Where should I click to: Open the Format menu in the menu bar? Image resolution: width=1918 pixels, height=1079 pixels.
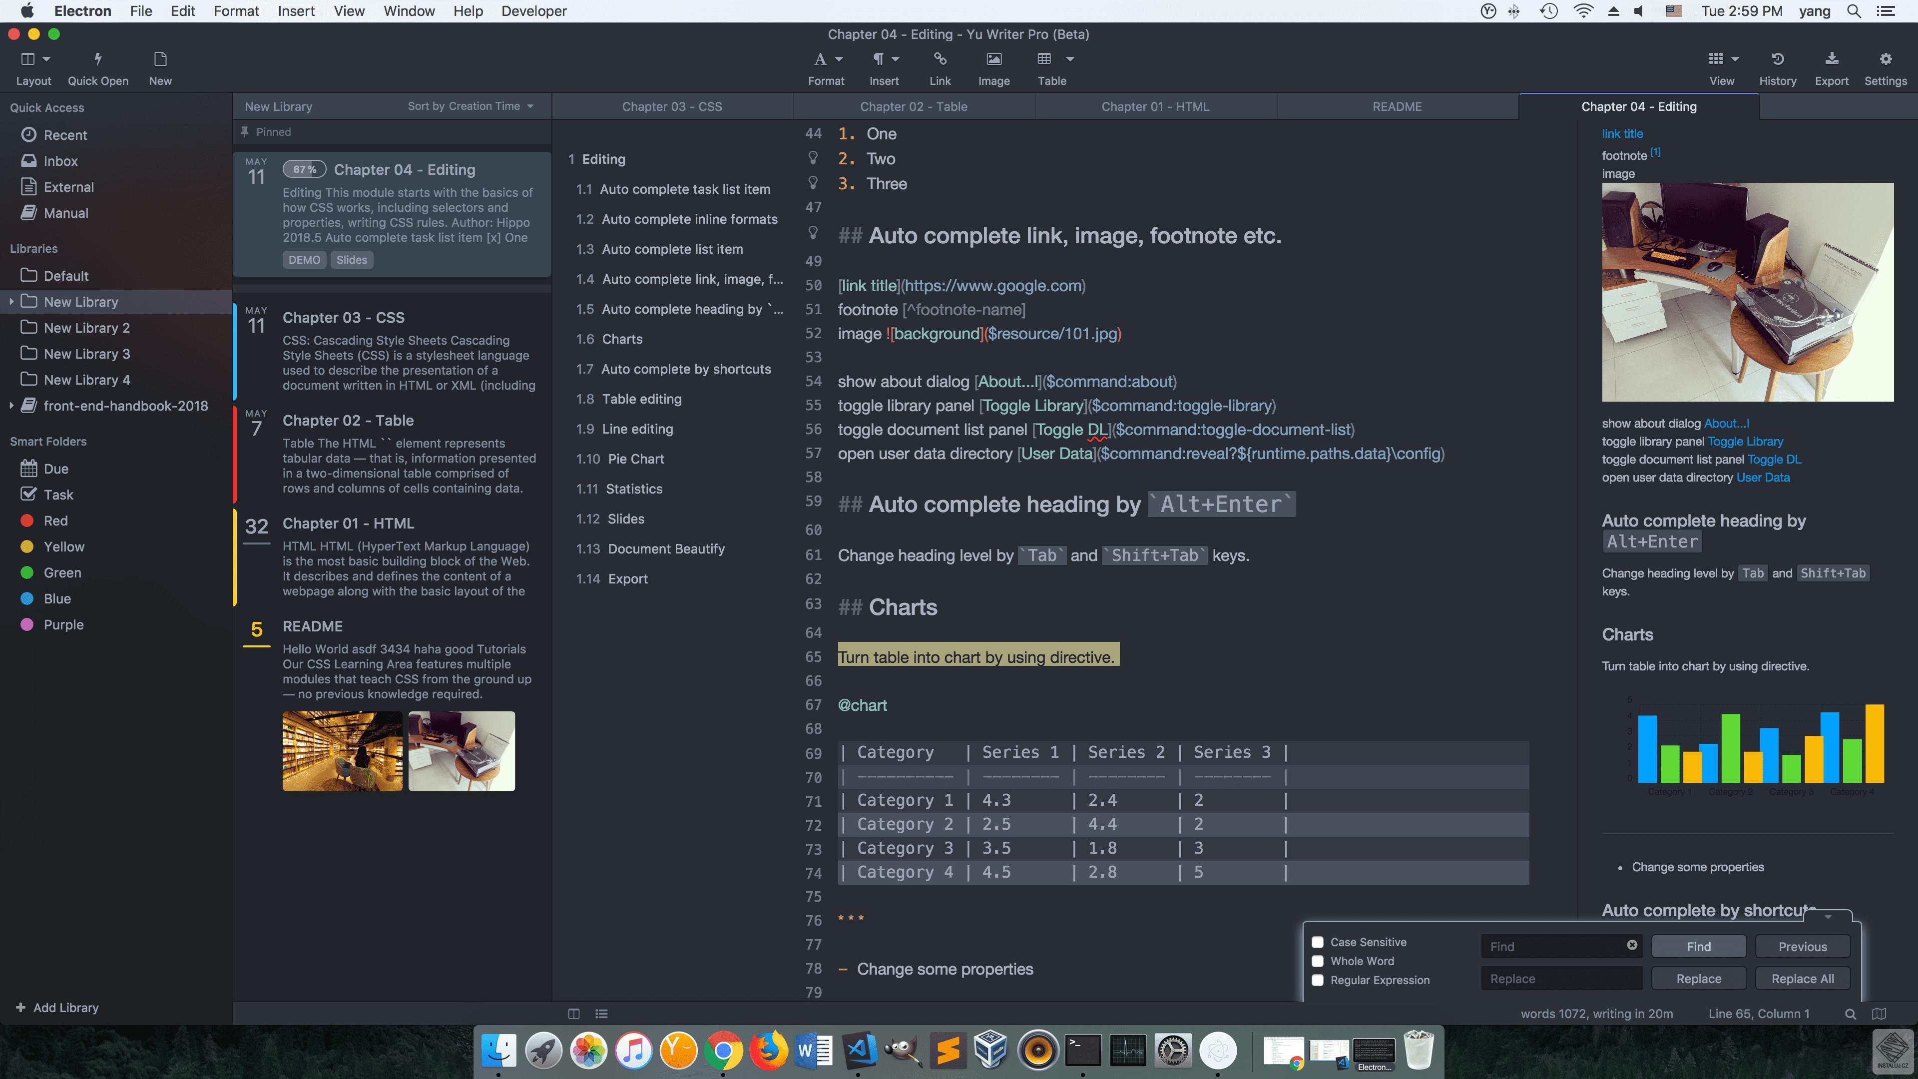click(236, 11)
